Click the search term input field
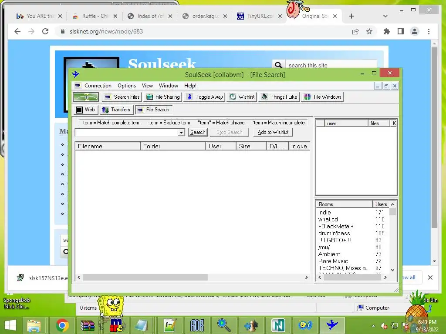 [x=127, y=132]
